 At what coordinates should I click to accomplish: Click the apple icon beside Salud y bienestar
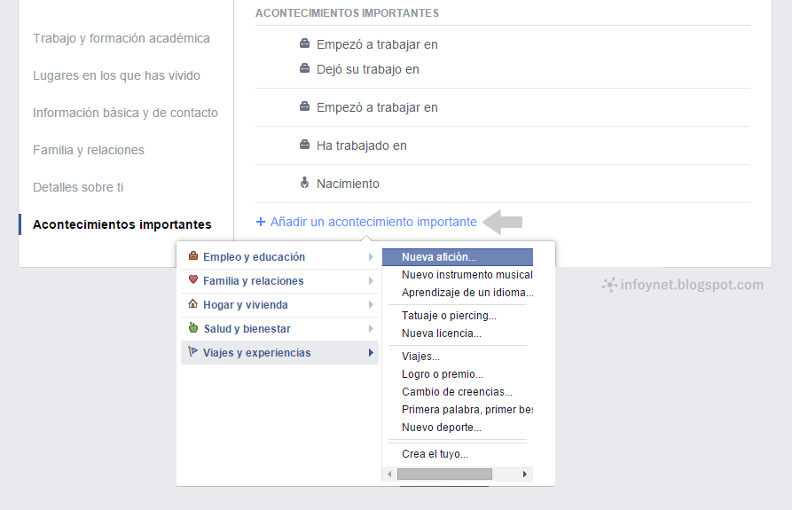pos(193,327)
